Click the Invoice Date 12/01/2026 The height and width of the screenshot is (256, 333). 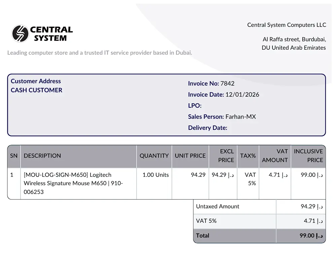pos(242,95)
